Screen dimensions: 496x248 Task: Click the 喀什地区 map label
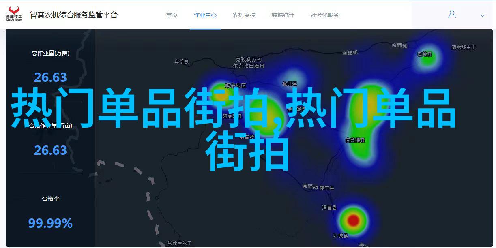point(236,86)
